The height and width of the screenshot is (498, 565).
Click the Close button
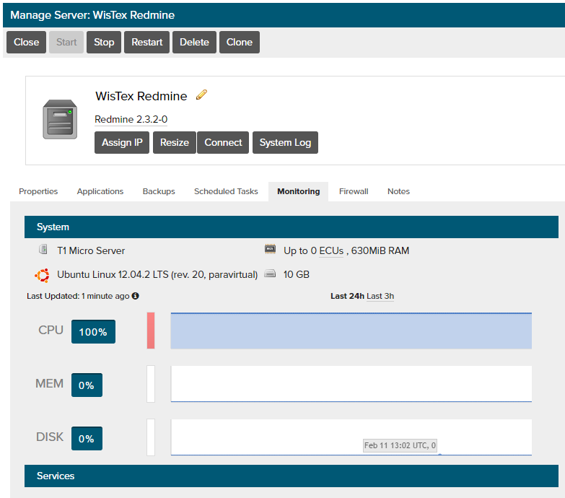coord(26,42)
